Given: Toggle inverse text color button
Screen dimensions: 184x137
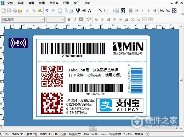Looking at the screenshot, I should point(81,19).
